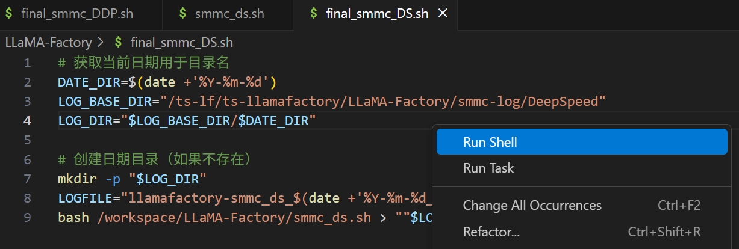Expand the final_smmc_DS.sh breadcrumb item
The width and height of the screenshot is (739, 249).
[x=181, y=43]
